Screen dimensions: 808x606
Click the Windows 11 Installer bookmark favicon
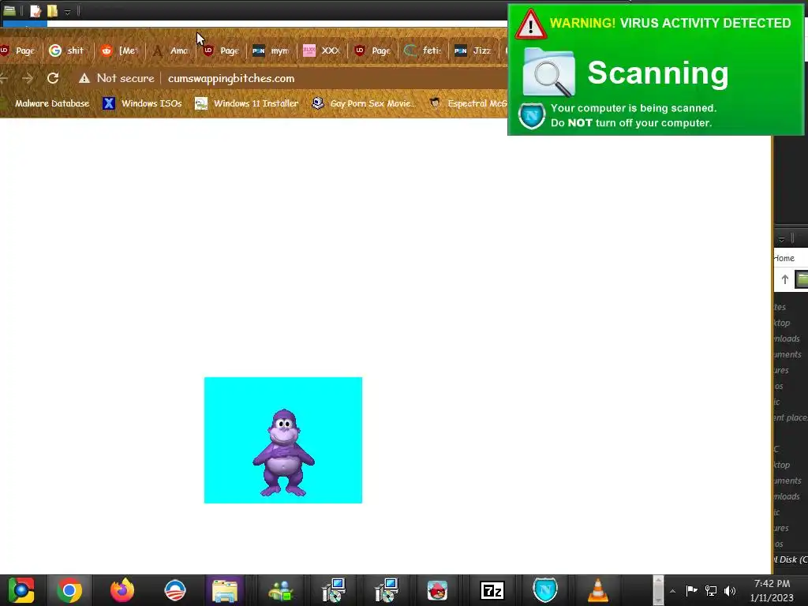point(201,103)
